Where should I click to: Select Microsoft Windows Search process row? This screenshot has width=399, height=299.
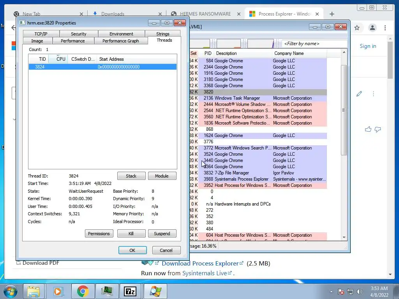click(x=258, y=148)
